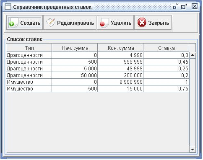Select the Драгоценности row with rate 0,45
Image resolution: width=203 pixels, height=160 pixels.
(x=98, y=62)
